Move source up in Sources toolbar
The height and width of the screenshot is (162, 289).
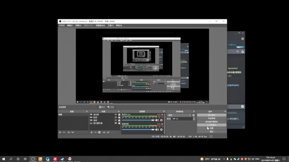point(104,132)
